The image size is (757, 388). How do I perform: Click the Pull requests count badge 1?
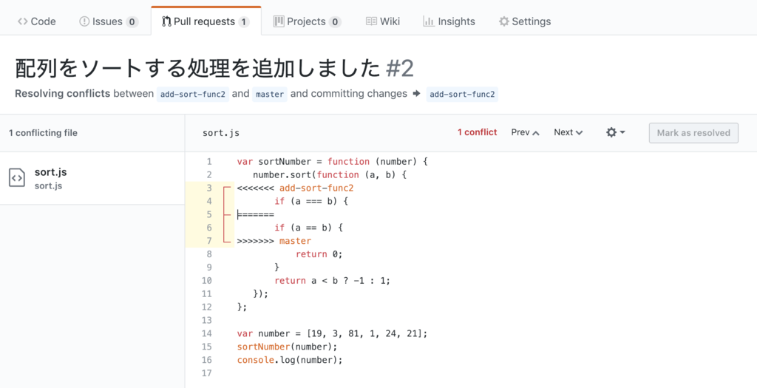point(244,21)
